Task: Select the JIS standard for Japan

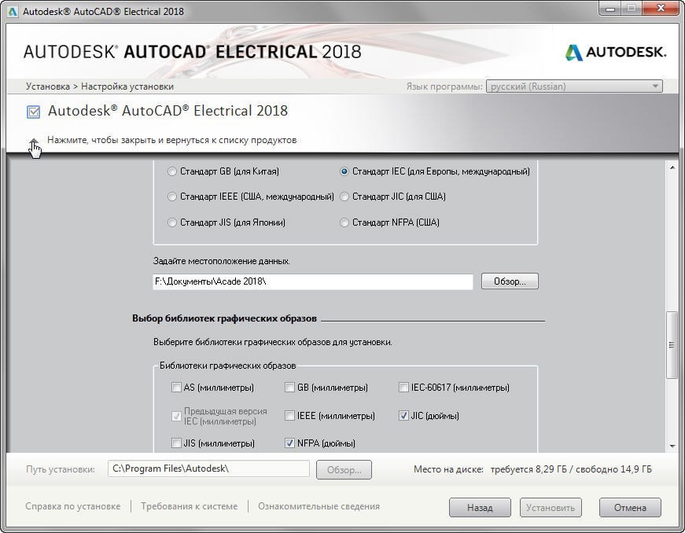Action: 172,222
